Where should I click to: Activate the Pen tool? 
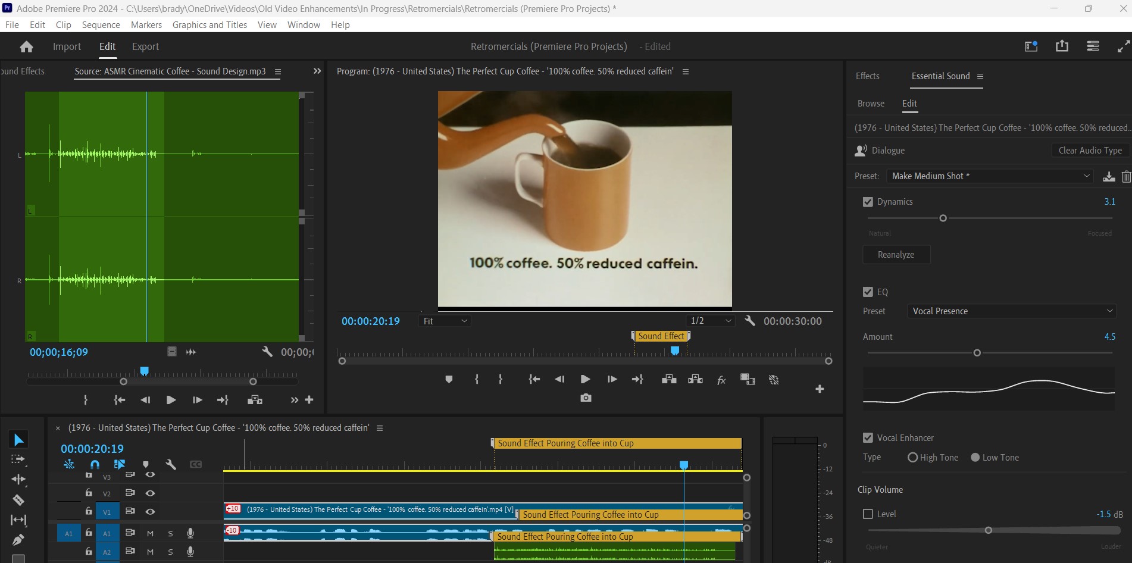pyautogui.click(x=18, y=540)
